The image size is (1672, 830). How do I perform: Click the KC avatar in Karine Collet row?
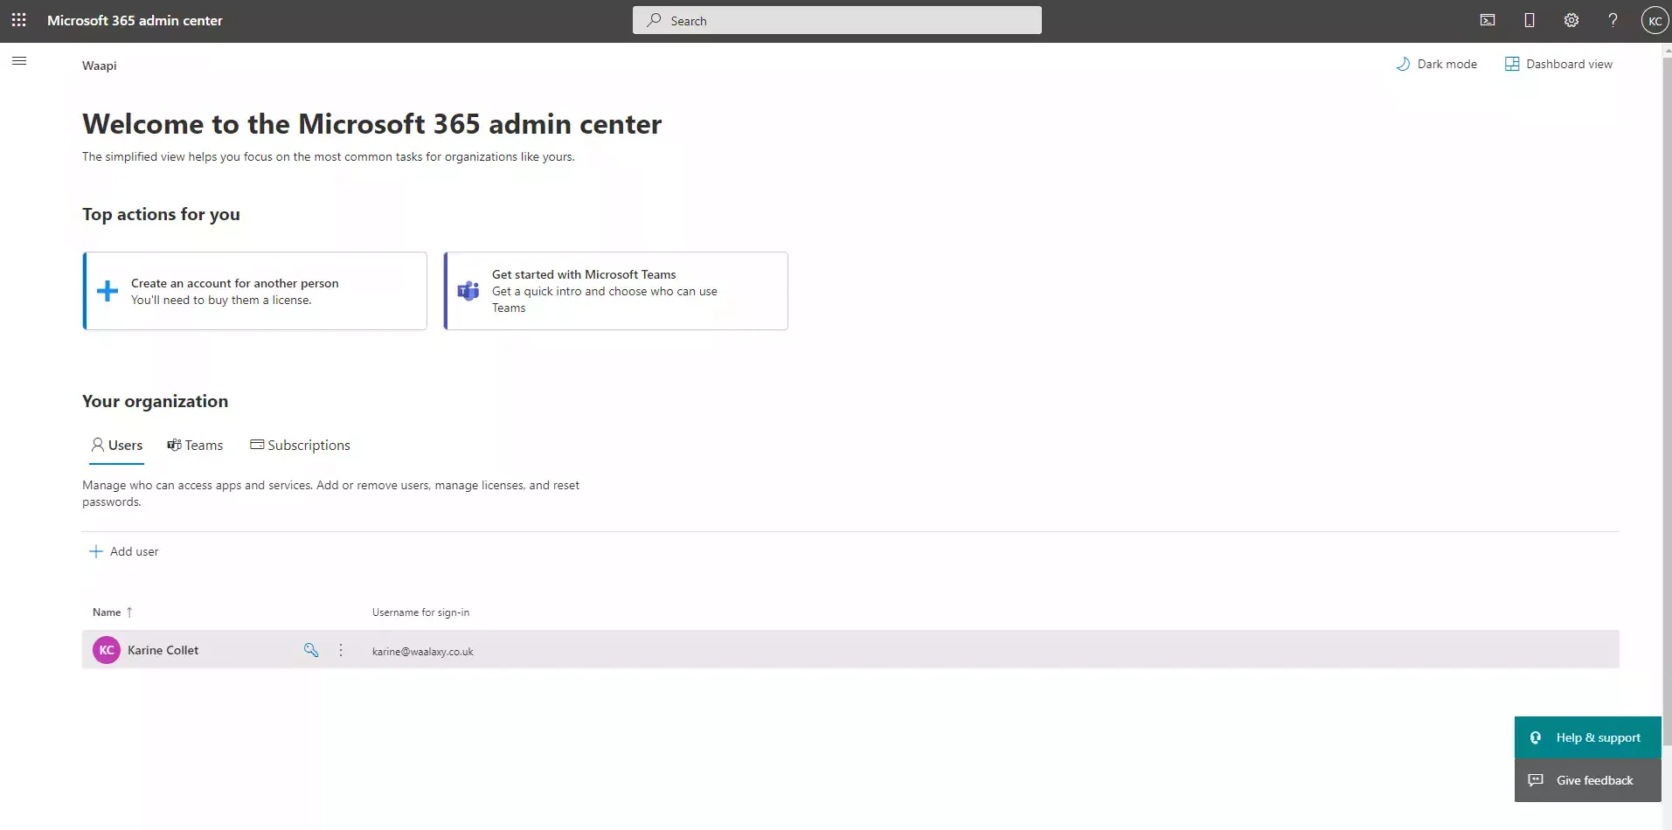[x=107, y=650]
